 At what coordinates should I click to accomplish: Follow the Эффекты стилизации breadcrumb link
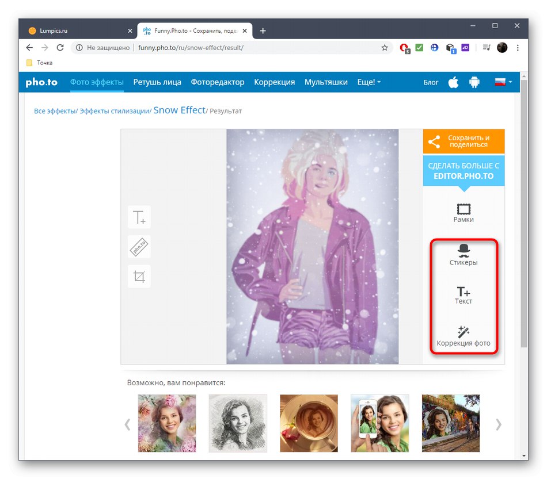click(x=115, y=111)
